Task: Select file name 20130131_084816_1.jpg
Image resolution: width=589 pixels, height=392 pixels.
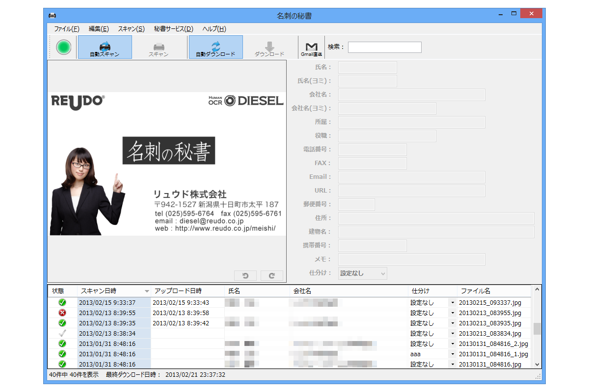Action: click(493, 354)
